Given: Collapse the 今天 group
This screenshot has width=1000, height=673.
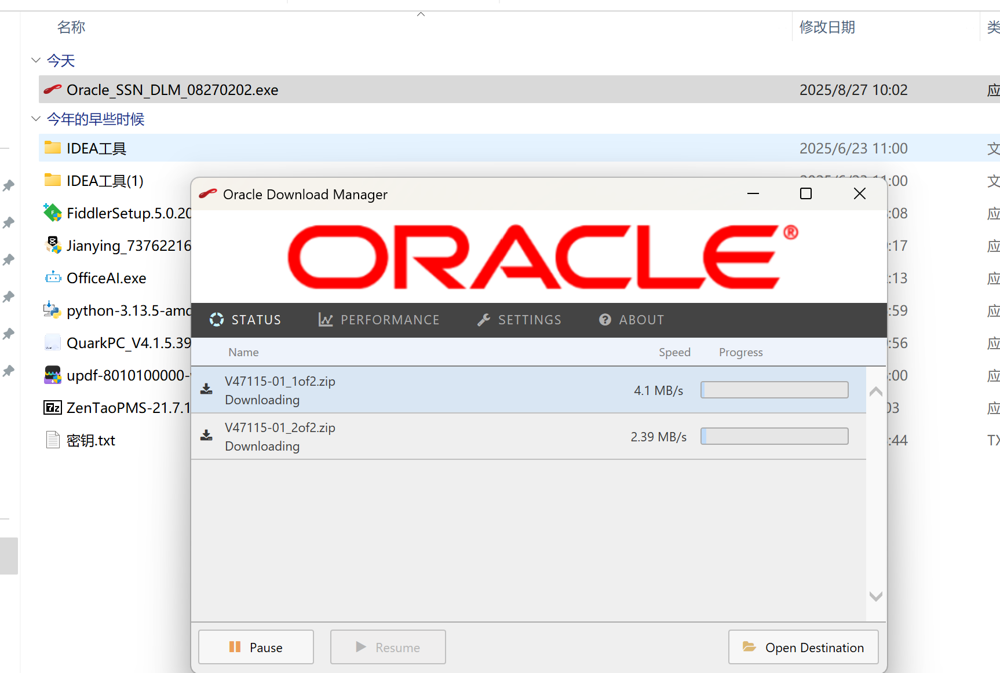Looking at the screenshot, I should [36, 60].
